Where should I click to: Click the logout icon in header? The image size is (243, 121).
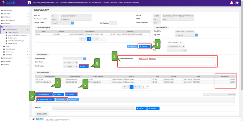[x=237, y=3]
